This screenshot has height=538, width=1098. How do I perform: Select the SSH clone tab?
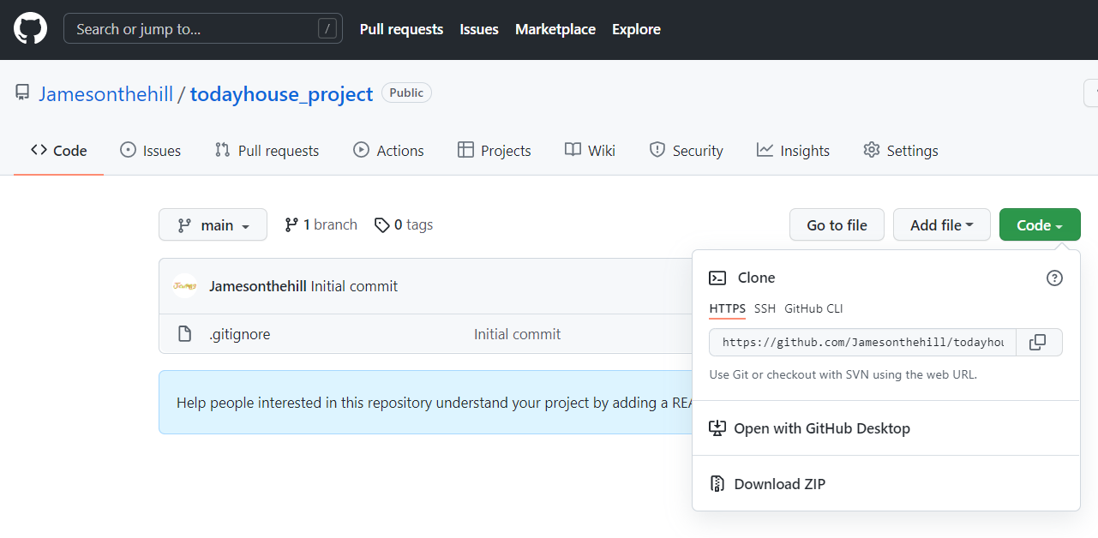[765, 308]
